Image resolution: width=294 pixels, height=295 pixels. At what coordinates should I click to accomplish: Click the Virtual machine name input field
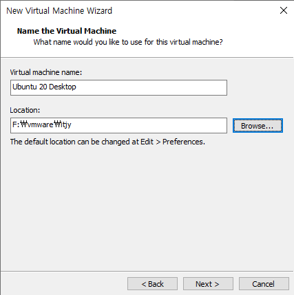pos(118,87)
